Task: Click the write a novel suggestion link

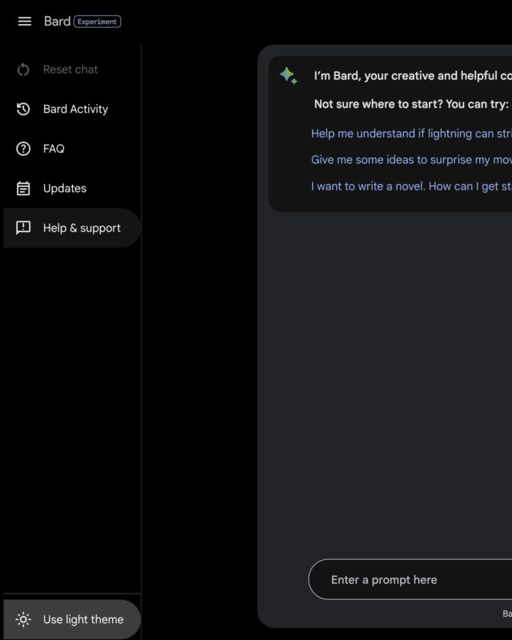Action: click(411, 186)
